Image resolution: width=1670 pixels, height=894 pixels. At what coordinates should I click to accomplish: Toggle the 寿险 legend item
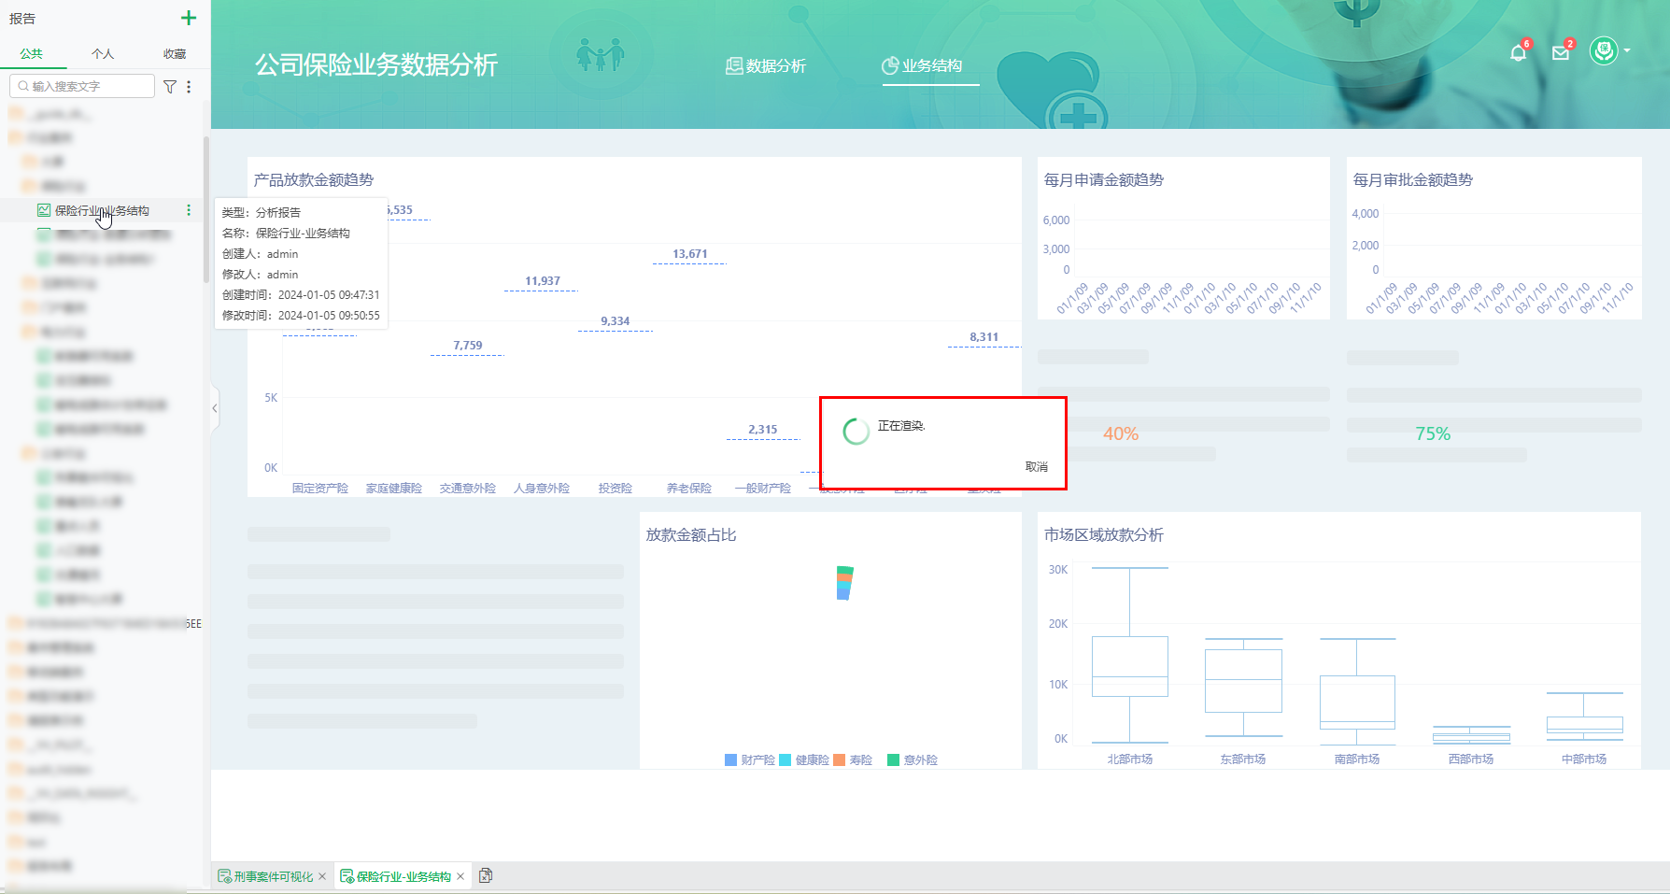pos(853,759)
